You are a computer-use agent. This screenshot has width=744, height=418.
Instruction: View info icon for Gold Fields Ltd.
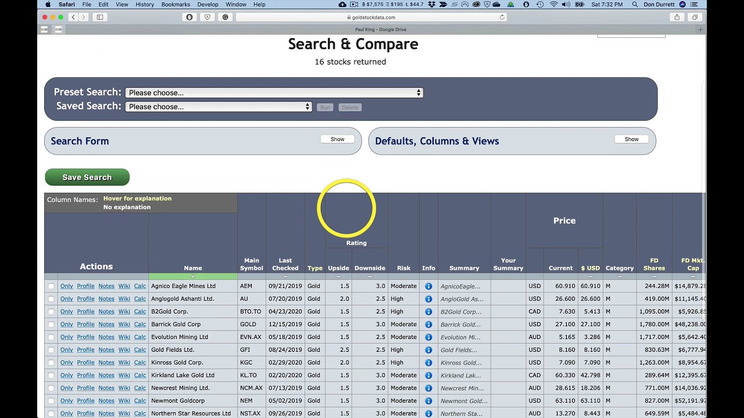tap(428, 350)
